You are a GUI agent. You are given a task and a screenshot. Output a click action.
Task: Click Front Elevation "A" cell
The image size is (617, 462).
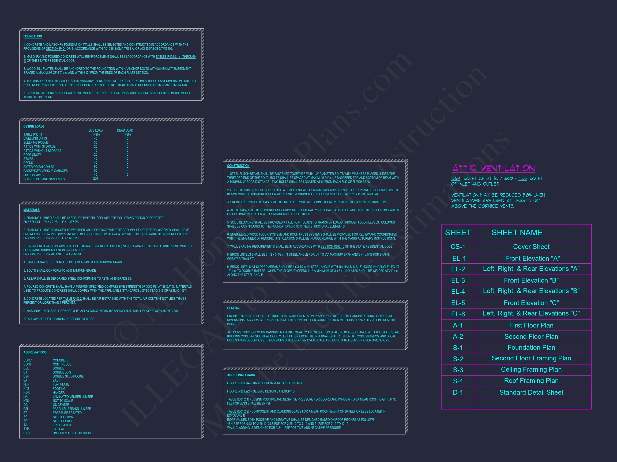point(532,259)
